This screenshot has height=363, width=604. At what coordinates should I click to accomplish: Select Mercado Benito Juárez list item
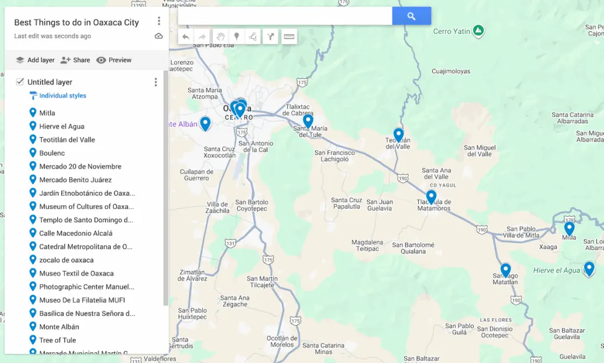click(75, 180)
